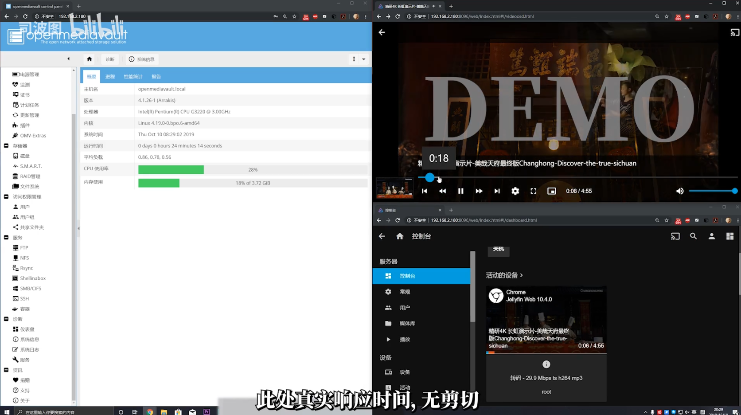Switch to the 性能统计 tab
This screenshot has height=415, width=741.
133,77
